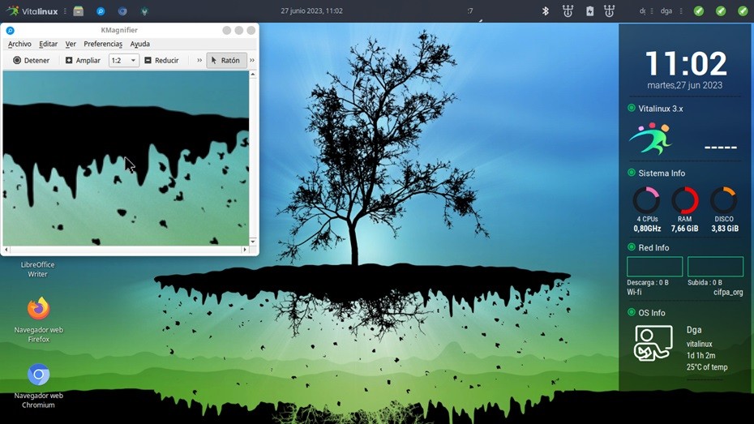Open the Preferencias menu
This screenshot has height=424, width=754.
103,44
